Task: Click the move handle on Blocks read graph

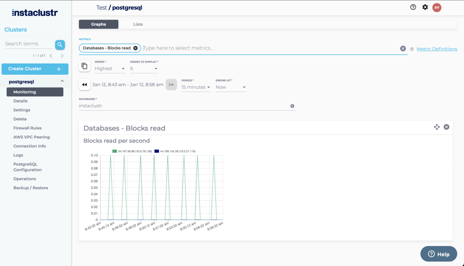Action: tap(437, 127)
